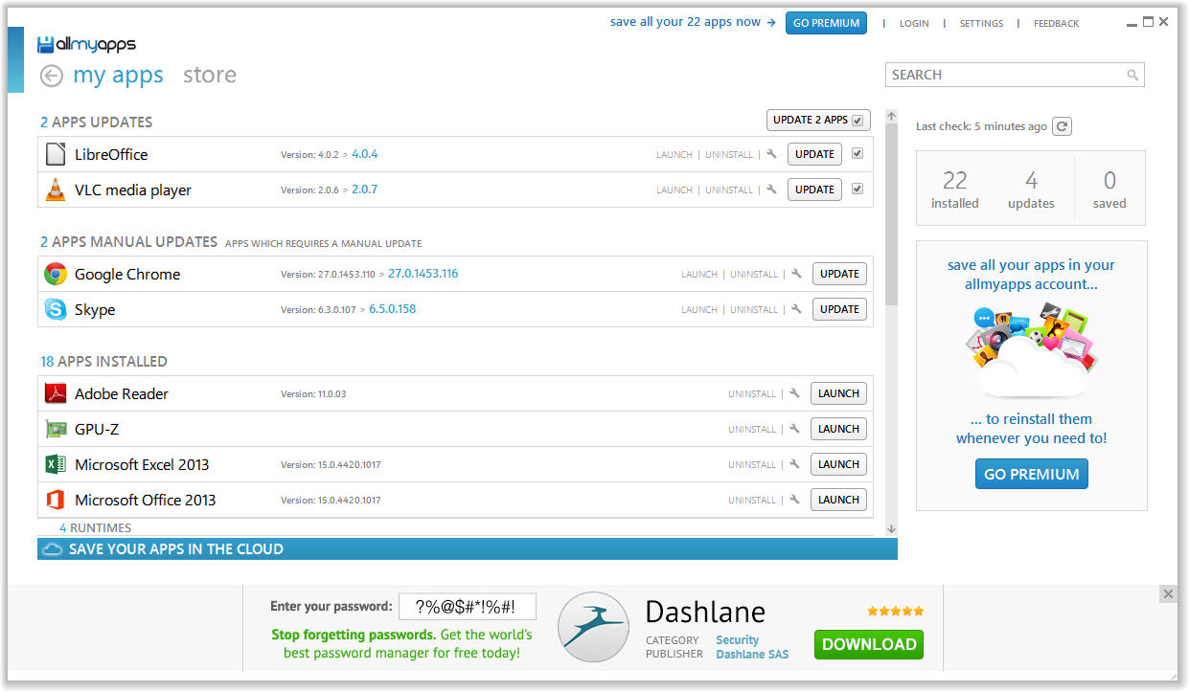Click LAUNCH link for Skype

(699, 310)
